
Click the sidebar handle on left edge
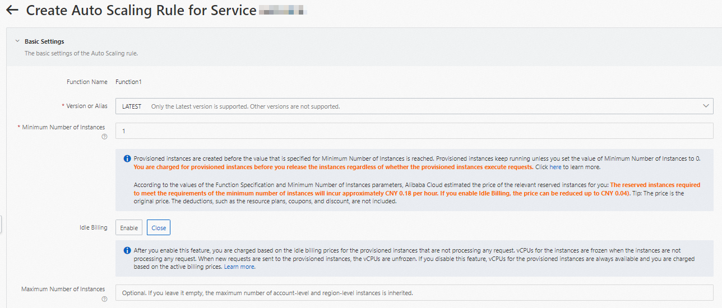click(1, 224)
